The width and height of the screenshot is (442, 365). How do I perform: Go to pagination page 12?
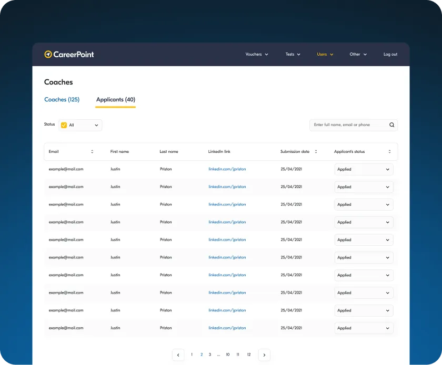tap(248, 354)
